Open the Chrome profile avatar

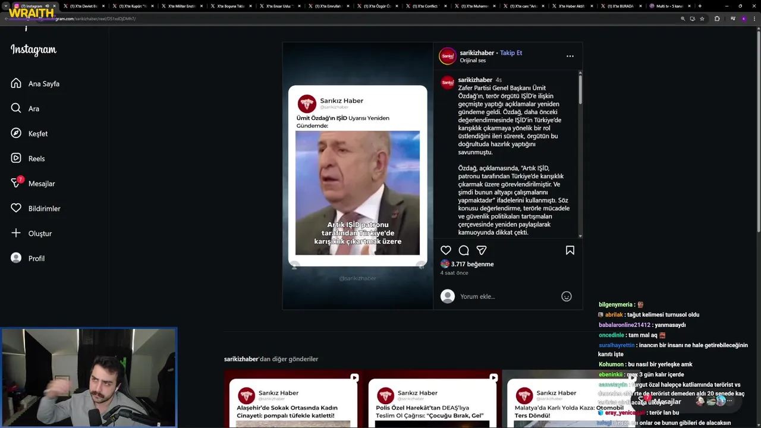tap(743, 18)
